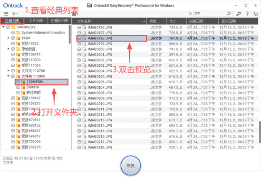Image resolution: width=261 pixels, height=178 pixels.
Task: Go back using the left arrow
Action: point(15,14)
